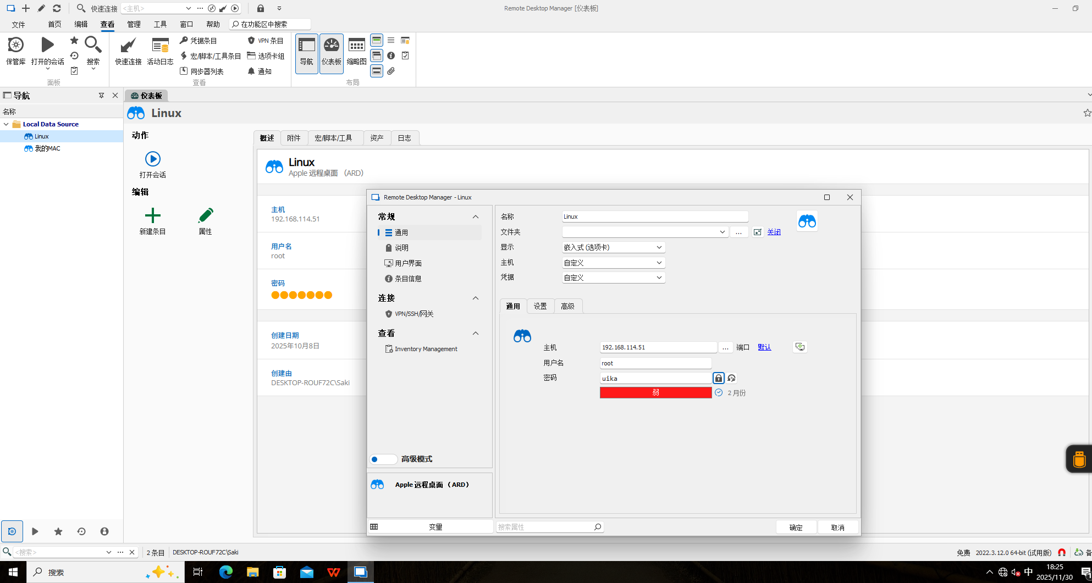Image resolution: width=1092 pixels, height=583 pixels.
Task: Open the 附件 tab on dashboard
Action: pyautogui.click(x=294, y=138)
